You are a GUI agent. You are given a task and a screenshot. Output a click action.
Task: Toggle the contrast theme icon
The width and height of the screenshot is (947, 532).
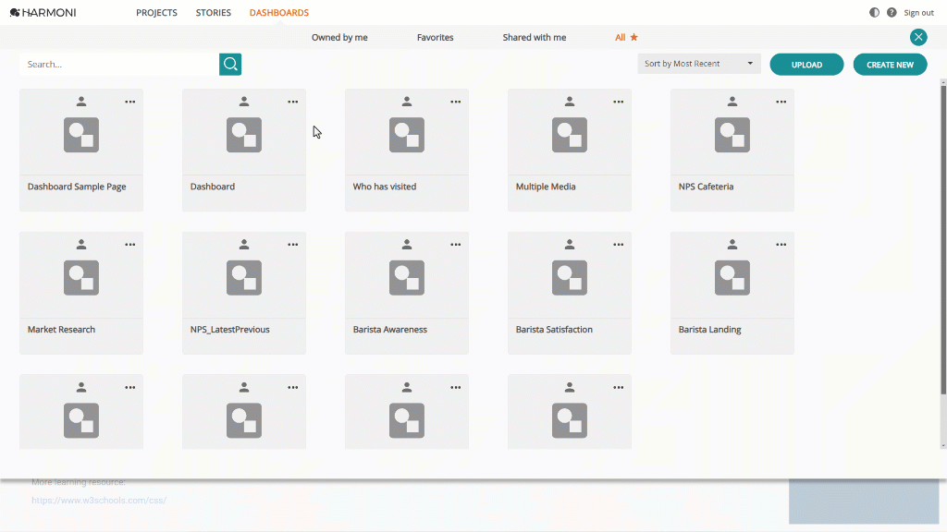(x=874, y=13)
